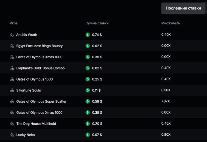This screenshot has height=142, width=207.
Task: Click the Последние ставки tab button
Action: pos(183,8)
